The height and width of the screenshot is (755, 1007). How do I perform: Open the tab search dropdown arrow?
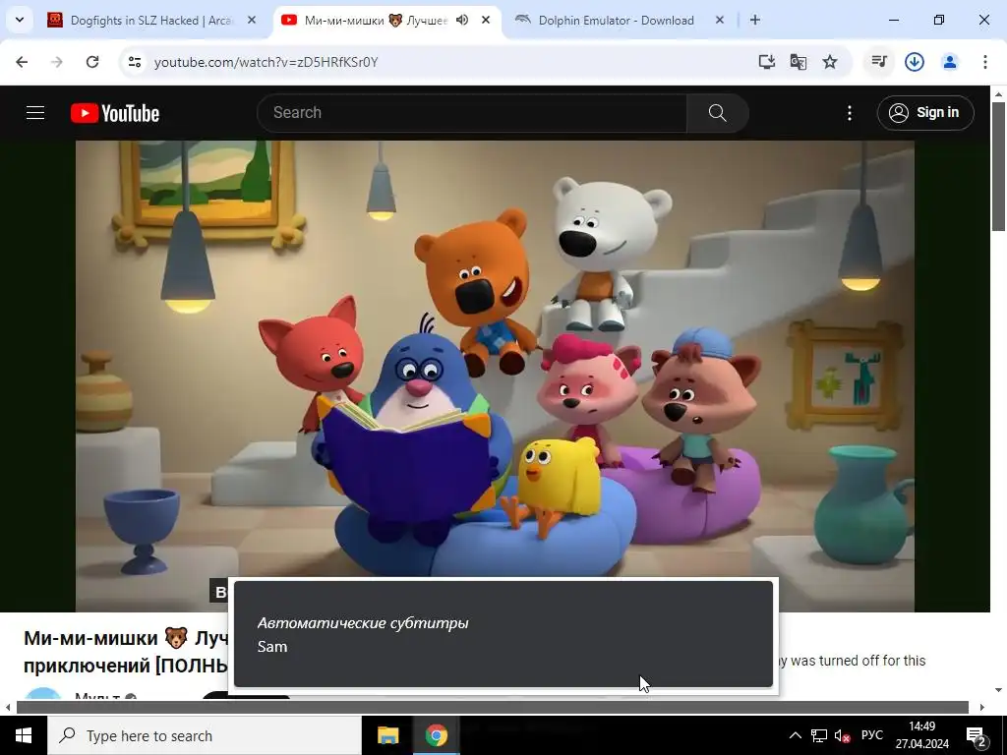[x=20, y=20]
